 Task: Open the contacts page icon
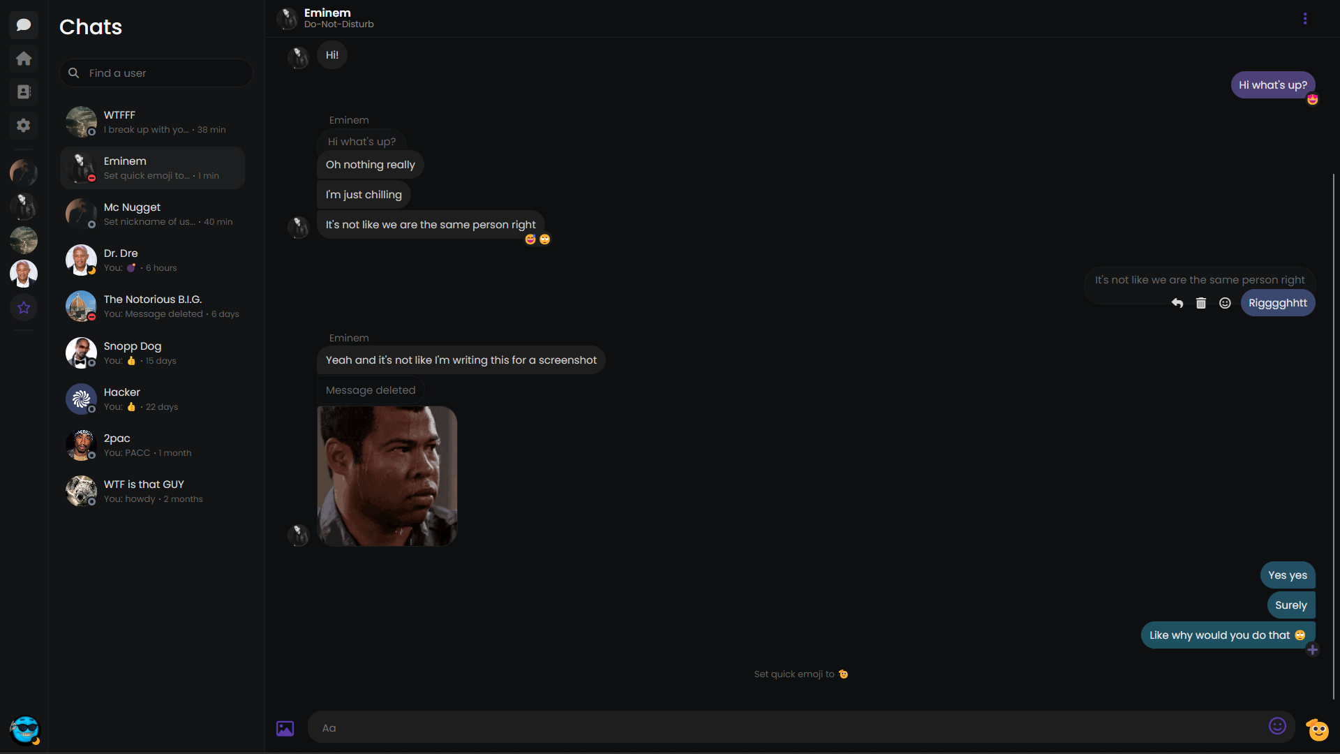[24, 92]
